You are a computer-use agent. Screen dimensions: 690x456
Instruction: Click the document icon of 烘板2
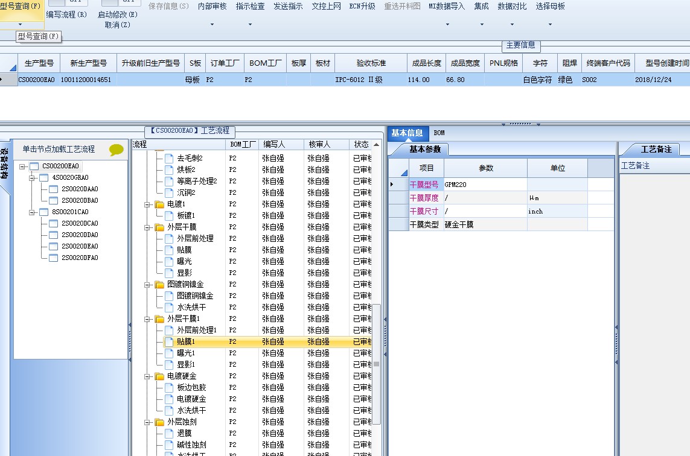[169, 169]
